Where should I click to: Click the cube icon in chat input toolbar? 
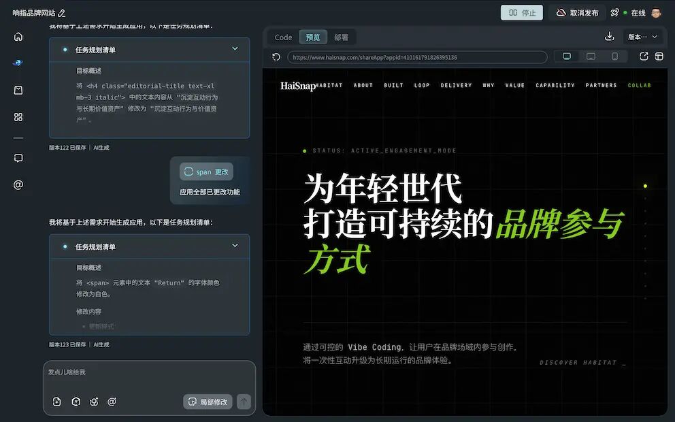click(76, 402)
